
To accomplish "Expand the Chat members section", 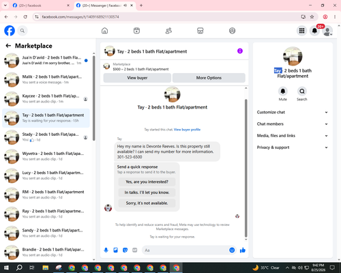I will [293, 124].
